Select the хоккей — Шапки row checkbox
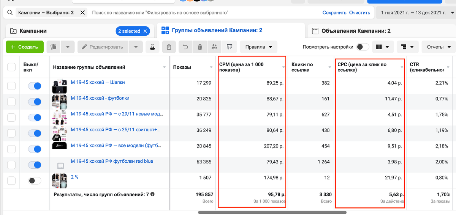 pyautogui.click(x=11, y=86)
